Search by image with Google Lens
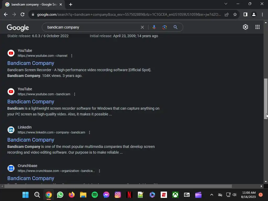 pos(164,27)
